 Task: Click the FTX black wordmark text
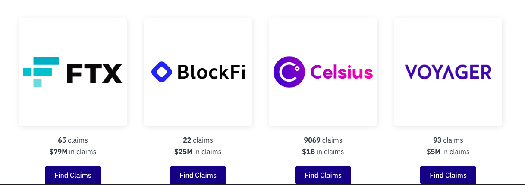click(x=94, y=73)
